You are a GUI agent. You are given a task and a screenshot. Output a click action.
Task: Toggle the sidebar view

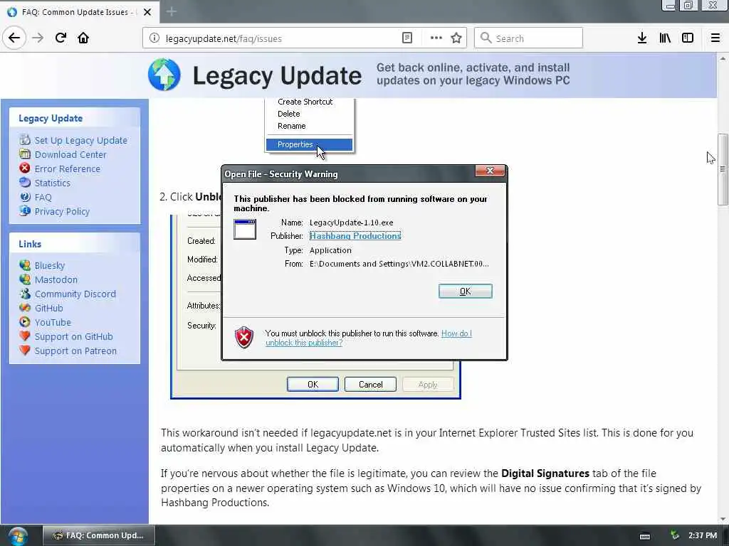coord(688,38)
